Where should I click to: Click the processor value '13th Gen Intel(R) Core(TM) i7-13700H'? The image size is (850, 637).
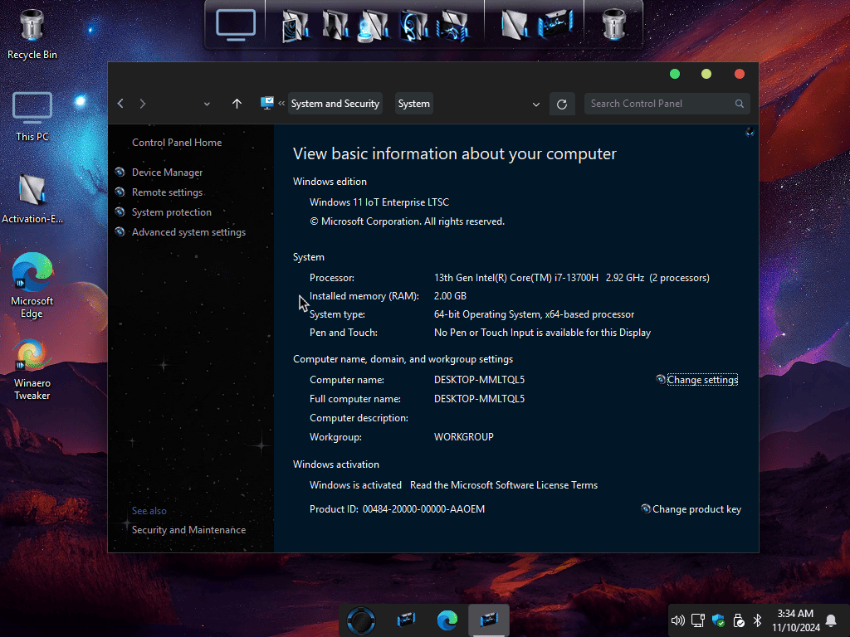[516, 278]
